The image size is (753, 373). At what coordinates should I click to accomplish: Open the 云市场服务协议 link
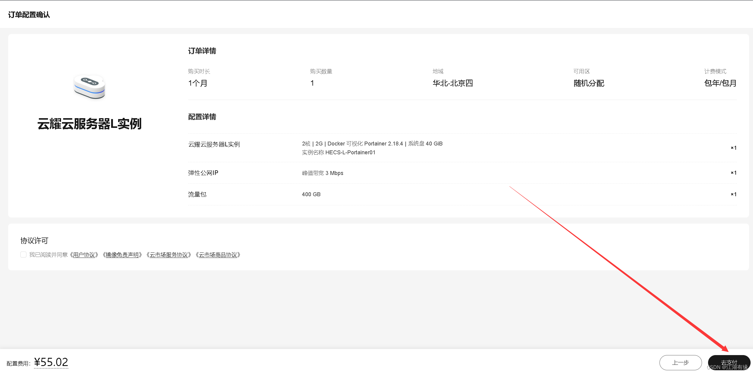point(169,255)
